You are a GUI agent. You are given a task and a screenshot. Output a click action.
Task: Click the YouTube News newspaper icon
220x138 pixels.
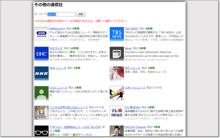117,54
